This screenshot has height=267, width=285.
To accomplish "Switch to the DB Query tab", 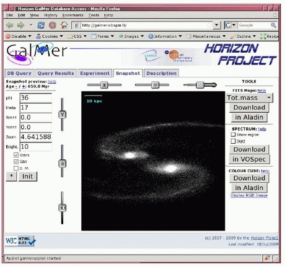I will tap(19, 73).
